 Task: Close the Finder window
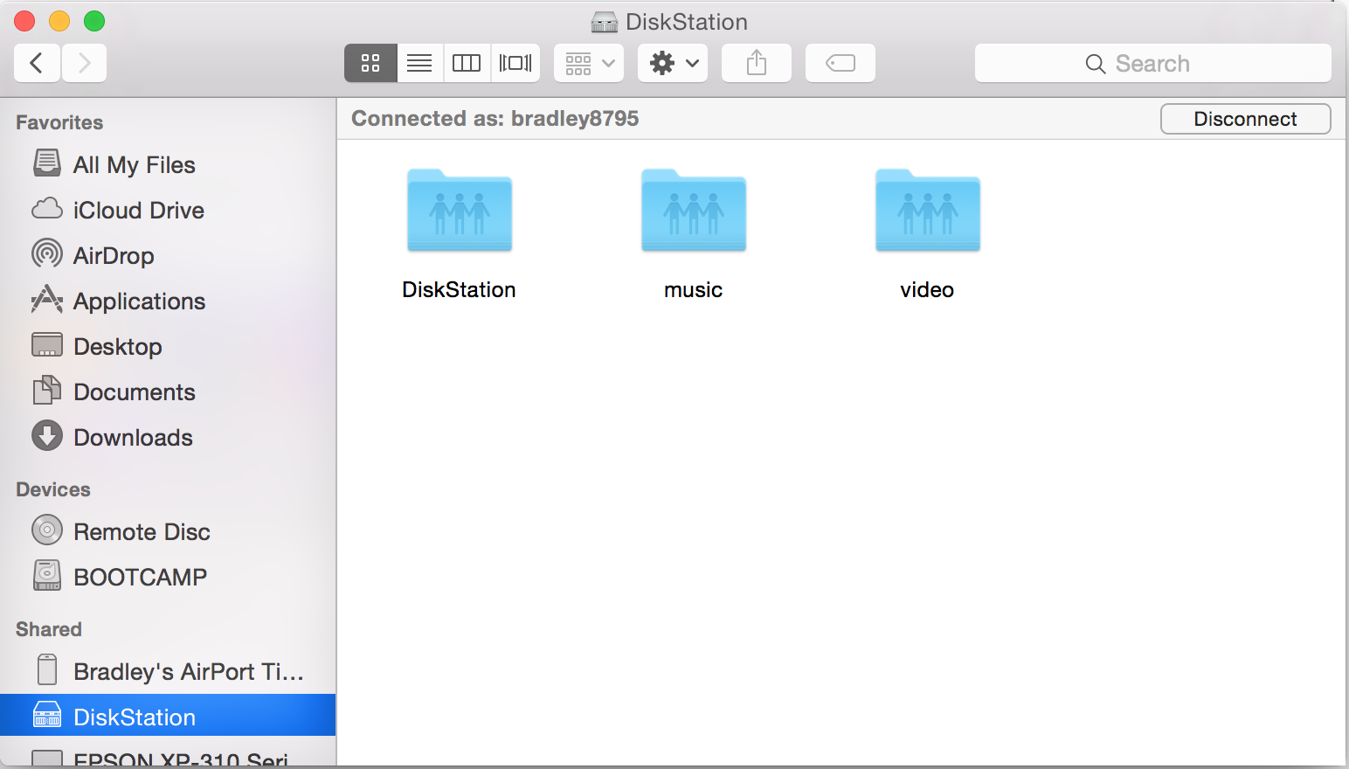(24, 21)
